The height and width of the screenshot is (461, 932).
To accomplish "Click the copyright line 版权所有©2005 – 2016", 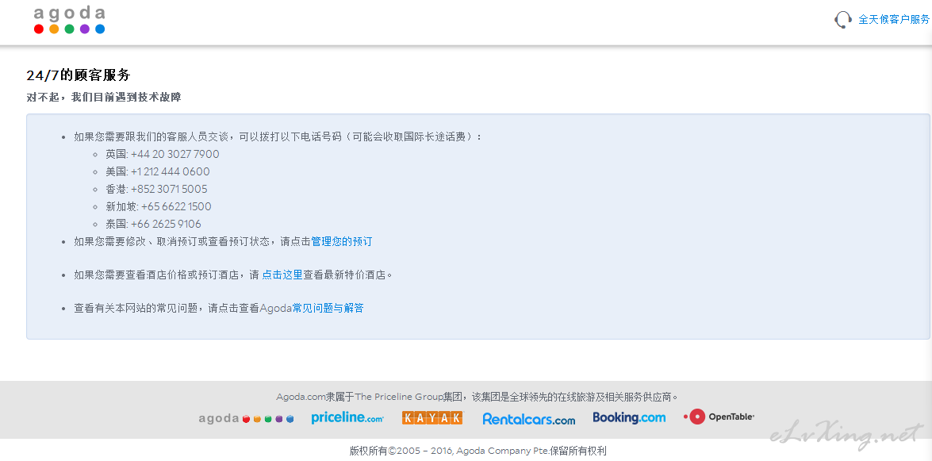I will (478, 451).
